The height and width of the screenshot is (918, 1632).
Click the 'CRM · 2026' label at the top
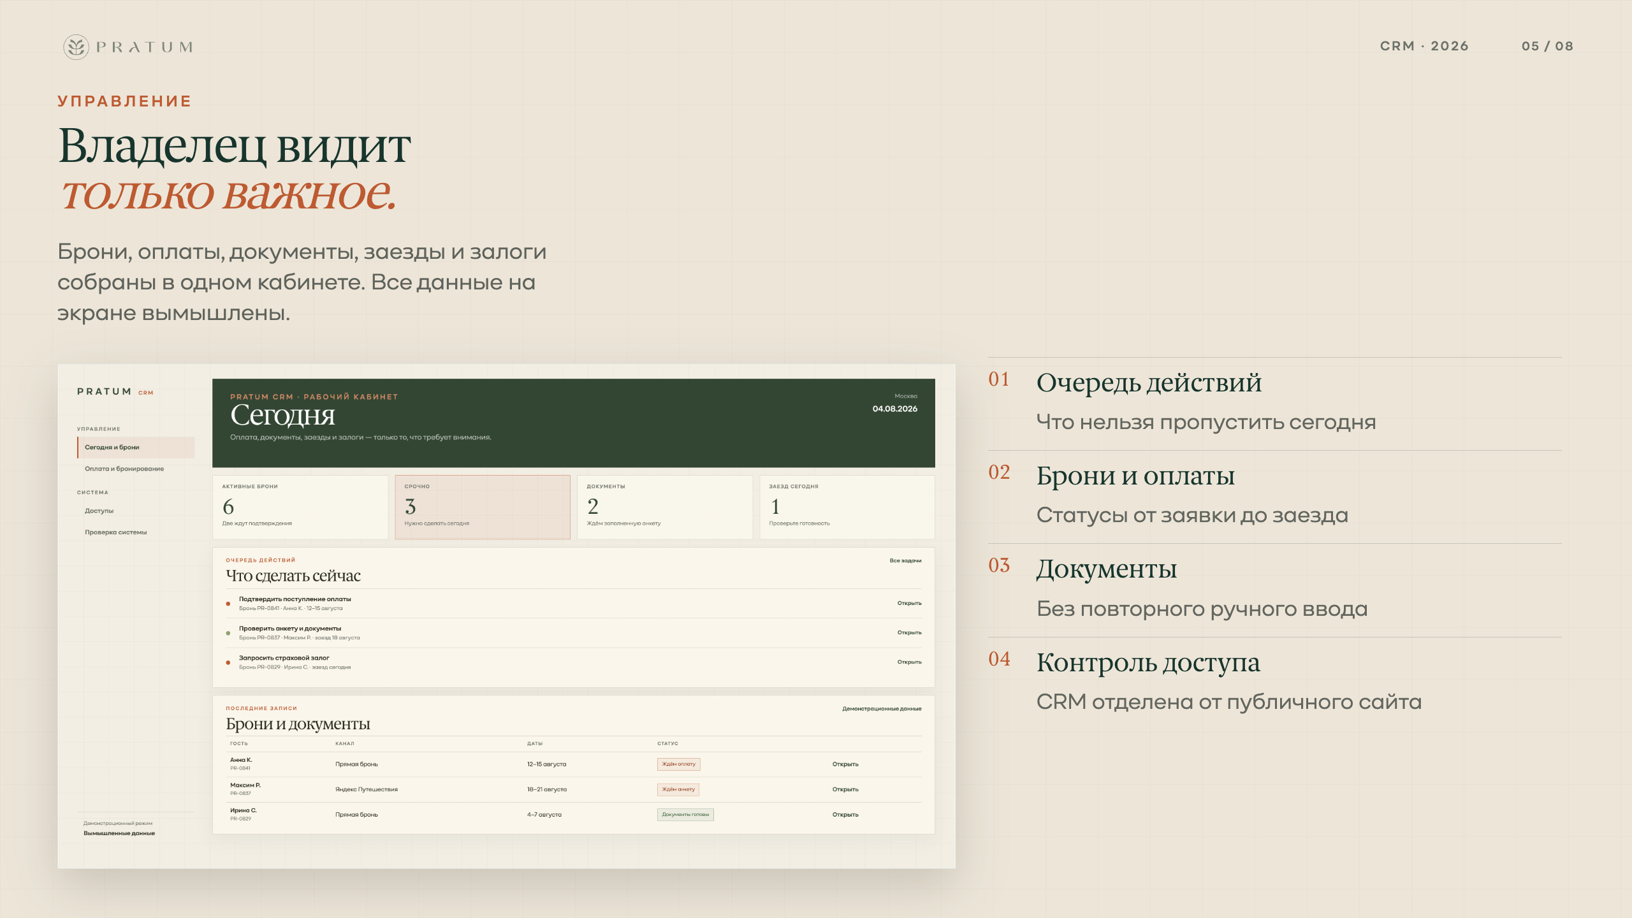pyautogui.click(x=1424, y=46)
